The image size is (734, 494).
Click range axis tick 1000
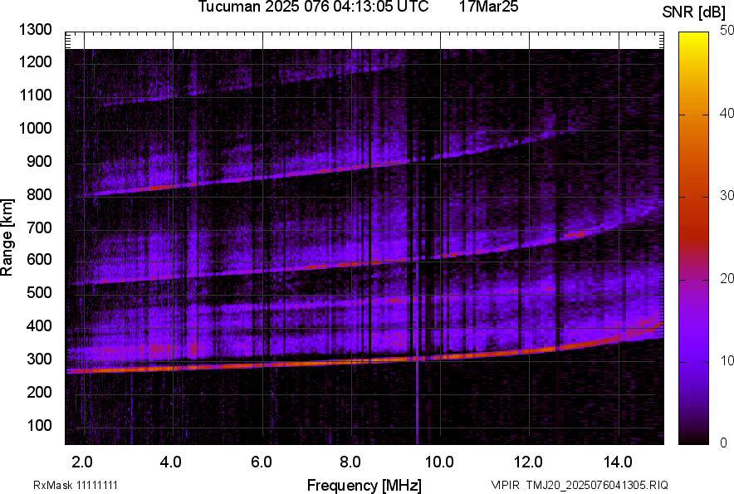(x=35, y=128)
